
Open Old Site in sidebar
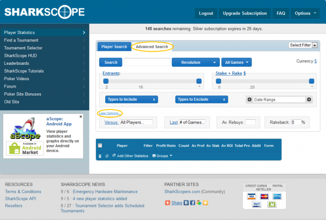pyautogui.click(x=45, y=102)
